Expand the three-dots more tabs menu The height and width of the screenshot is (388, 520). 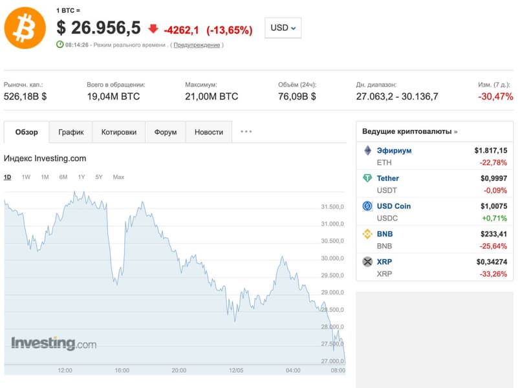click(246, 132)
